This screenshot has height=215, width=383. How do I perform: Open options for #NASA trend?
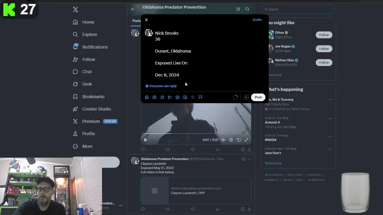(x=330, y=136)
